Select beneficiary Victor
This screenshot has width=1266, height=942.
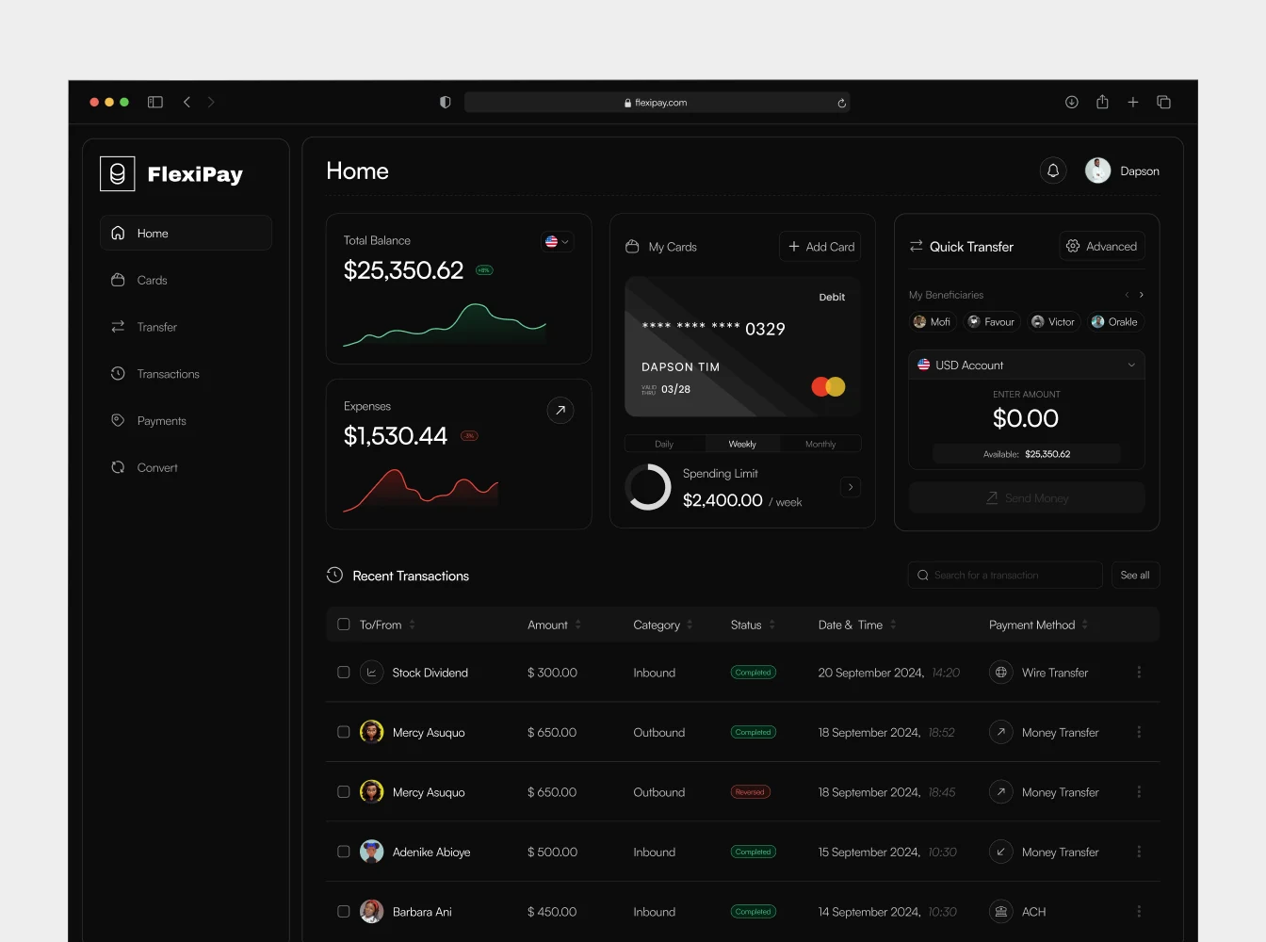pyautogui.click(x=1053, y=322)
